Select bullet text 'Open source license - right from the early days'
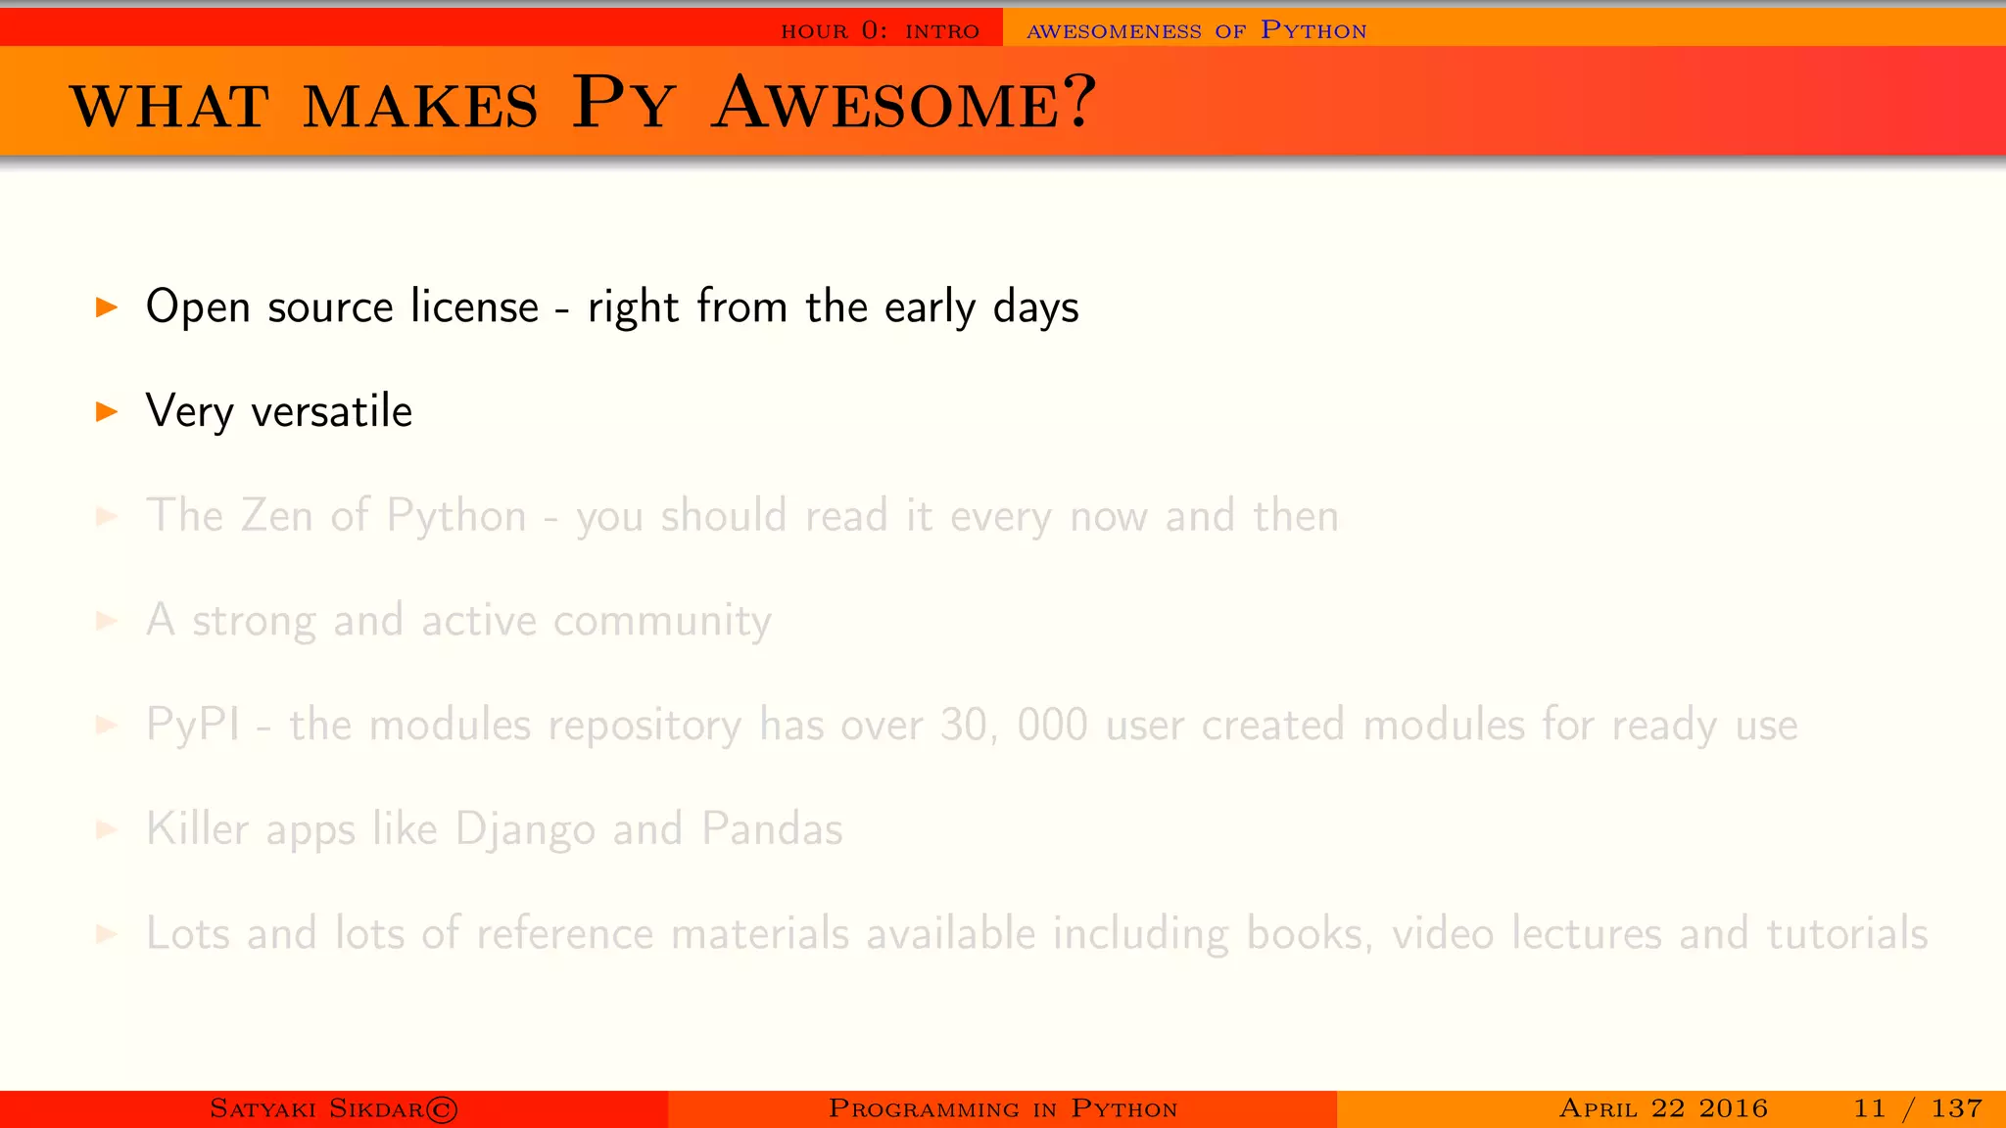The width and height of the screenshot is (2006, 1128). [612, 306]
